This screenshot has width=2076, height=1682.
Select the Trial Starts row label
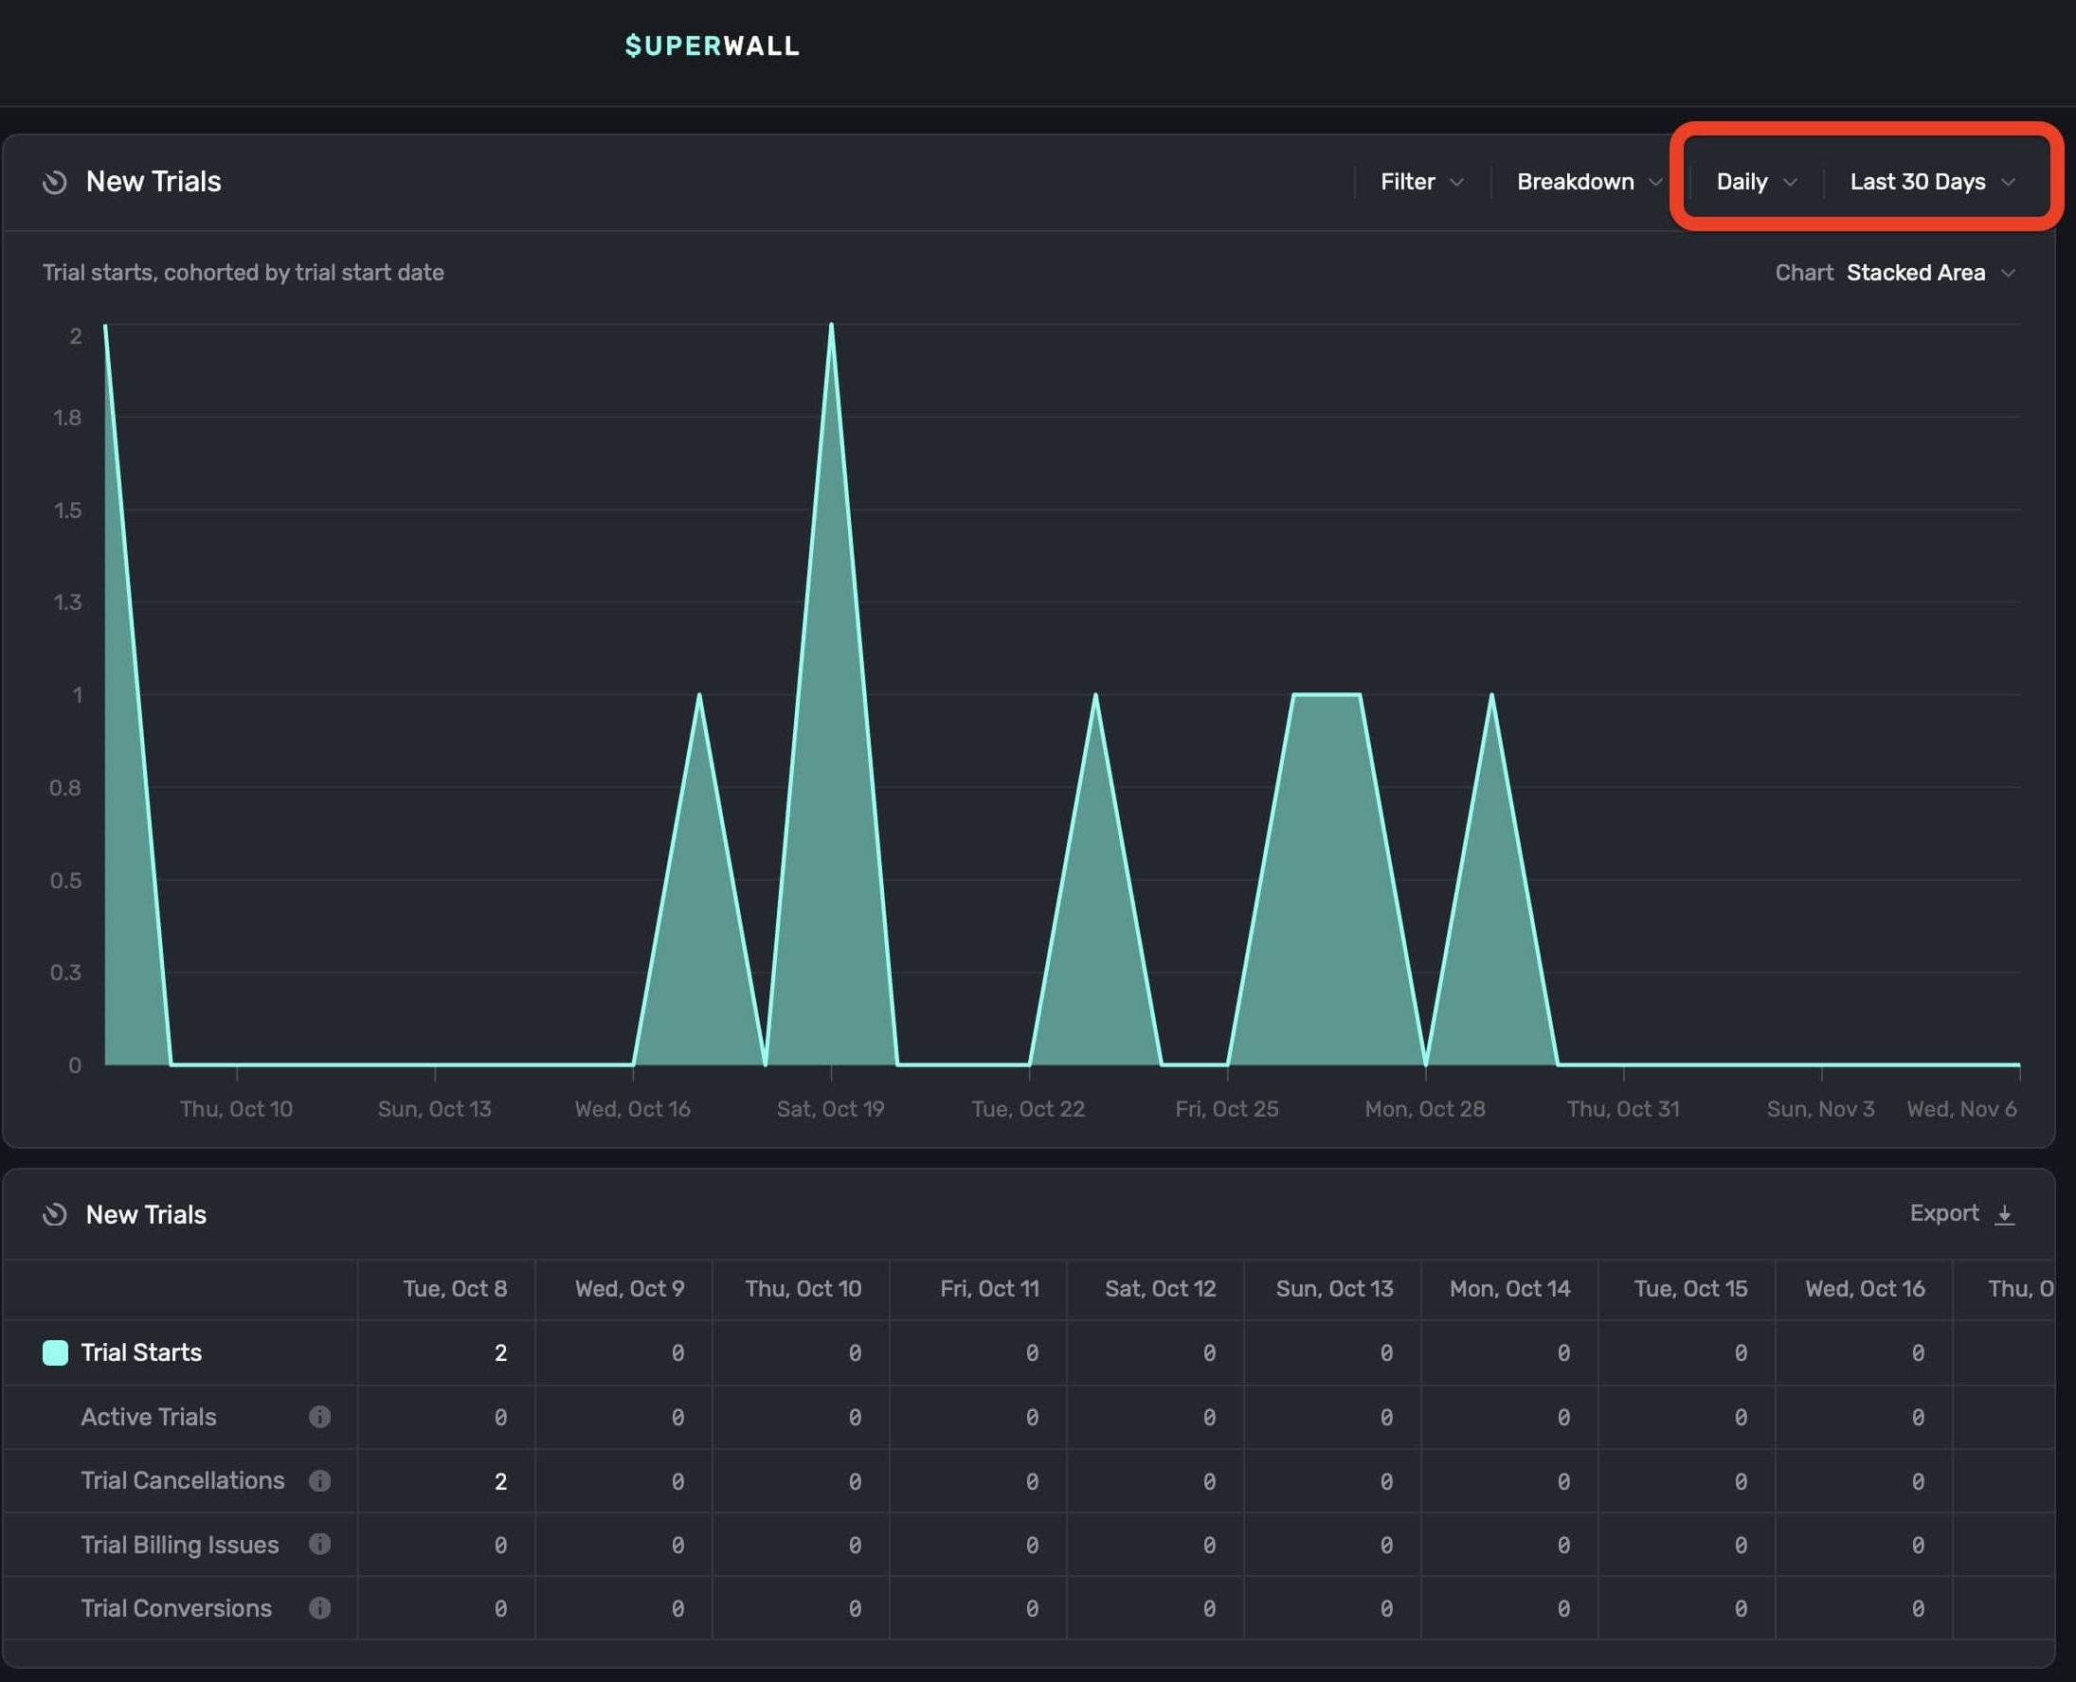(x=141, y=1352)
